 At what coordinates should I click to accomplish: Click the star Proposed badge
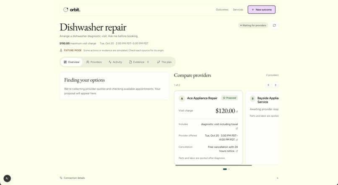coord(229,98)
